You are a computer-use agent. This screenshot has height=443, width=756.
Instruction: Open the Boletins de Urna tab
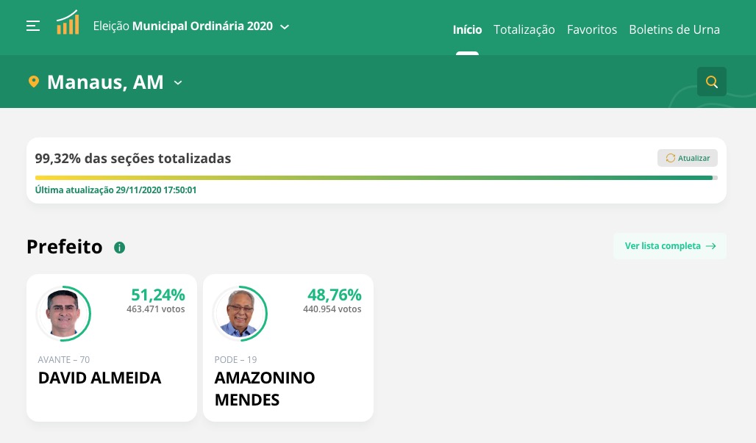(x=674, y=30)
